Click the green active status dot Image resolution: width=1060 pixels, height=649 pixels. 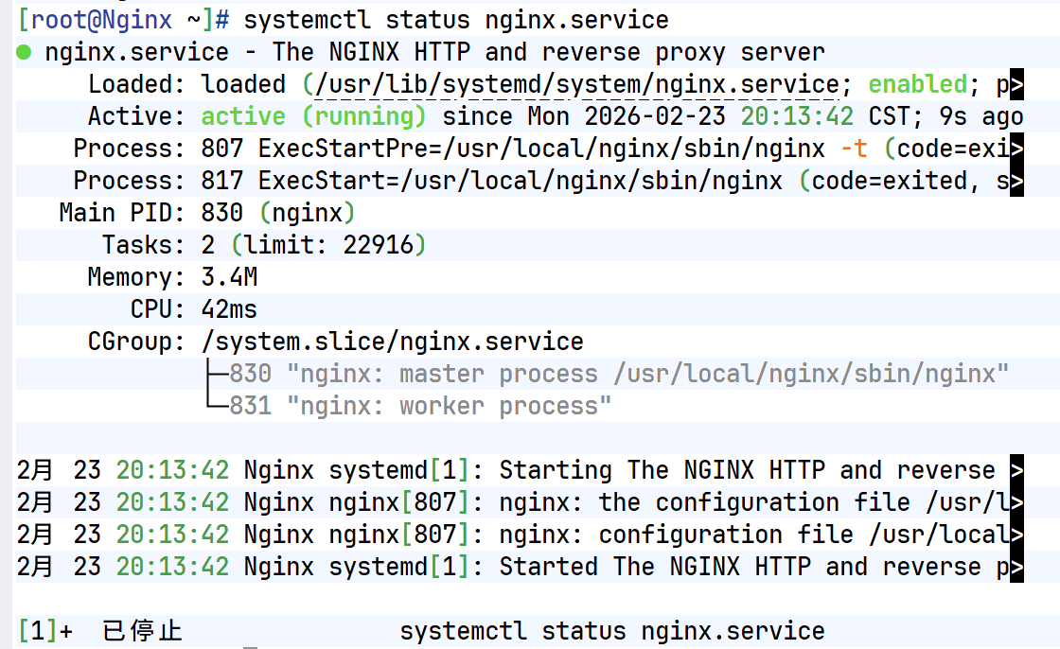24,52
